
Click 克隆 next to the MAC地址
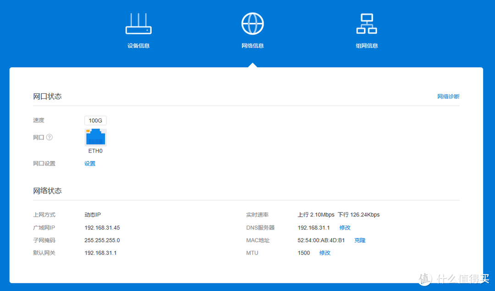coord(360,240)
